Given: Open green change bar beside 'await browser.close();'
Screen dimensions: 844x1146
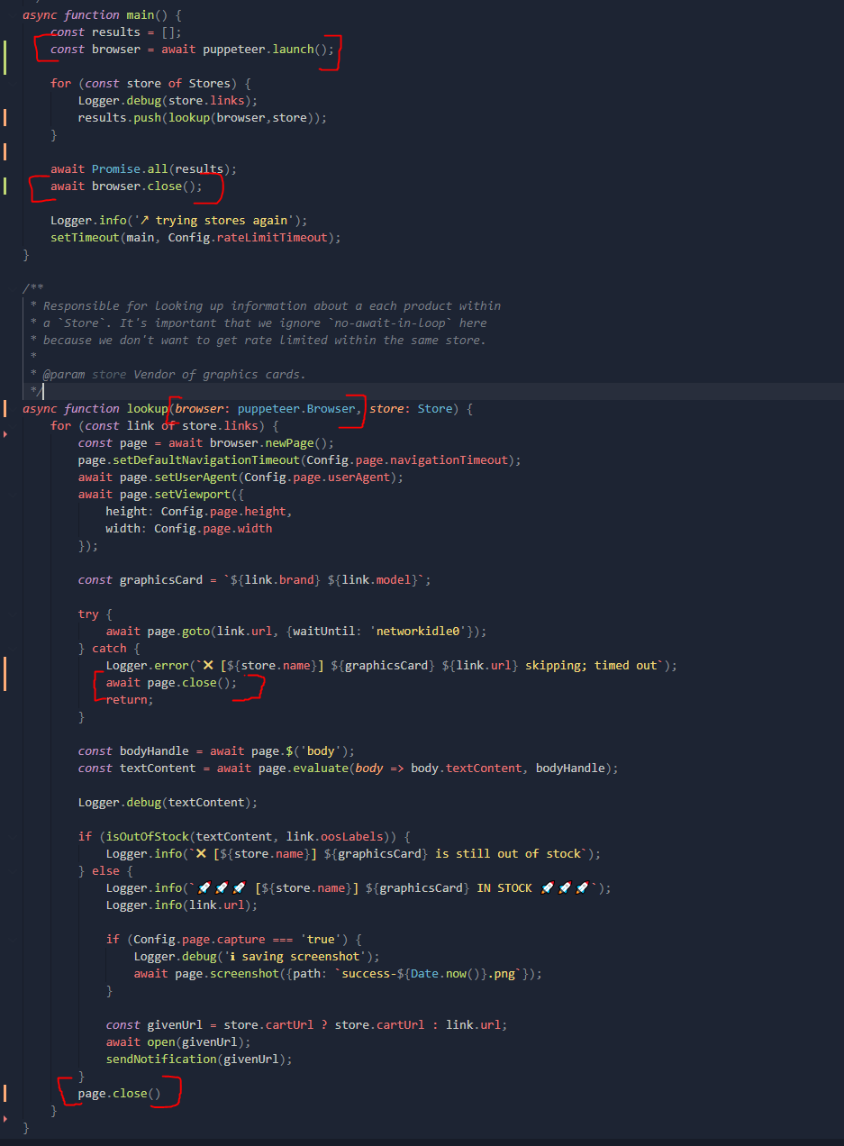Looking at the screenshot, I should 5,186.
